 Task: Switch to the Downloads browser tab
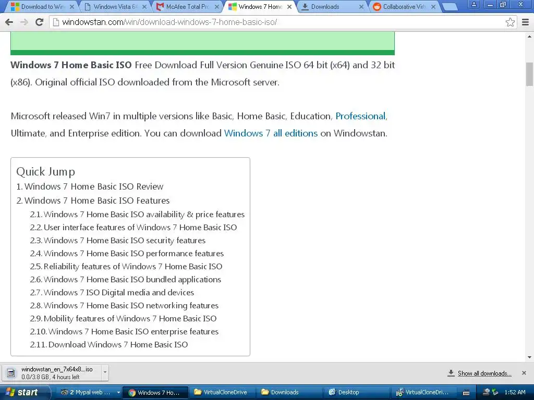coord(332,7)
